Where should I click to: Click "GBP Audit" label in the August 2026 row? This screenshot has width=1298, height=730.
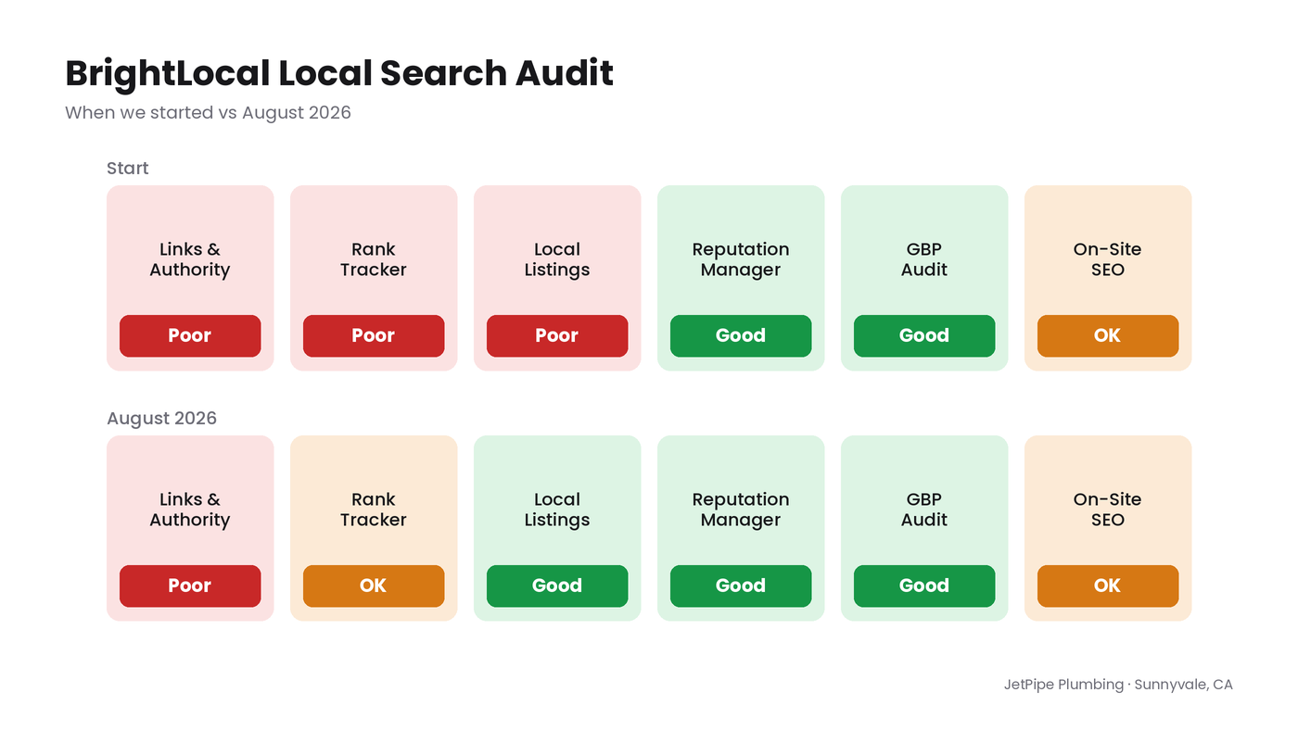click(924, 510)
